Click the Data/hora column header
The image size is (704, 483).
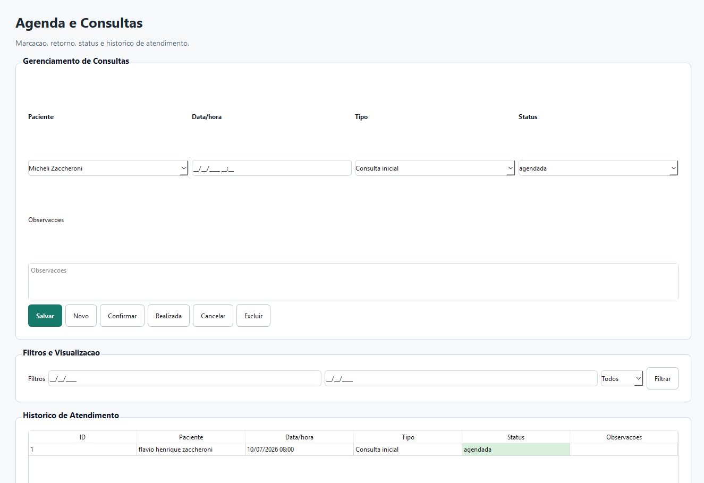[299, 437]
